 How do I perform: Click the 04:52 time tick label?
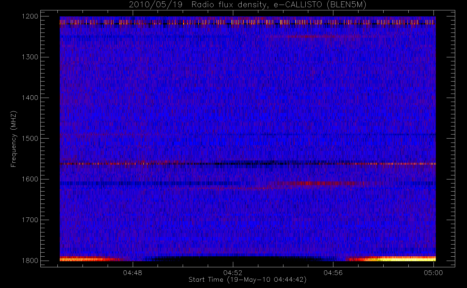tap(233, 273)
